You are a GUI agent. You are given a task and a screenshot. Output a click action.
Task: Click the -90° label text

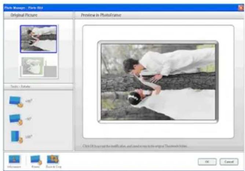[x=28, y=119]
